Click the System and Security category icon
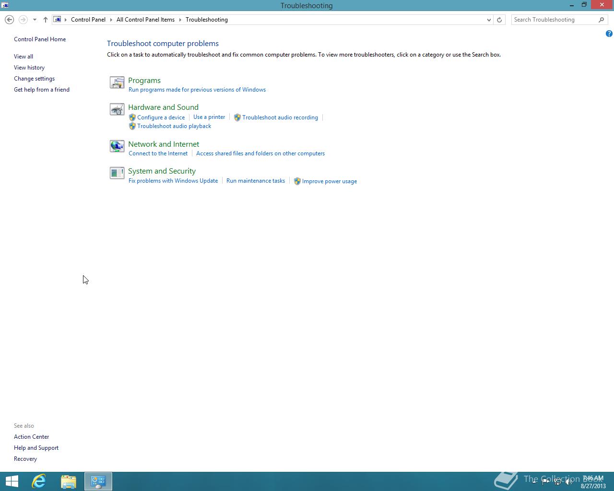 117,173
